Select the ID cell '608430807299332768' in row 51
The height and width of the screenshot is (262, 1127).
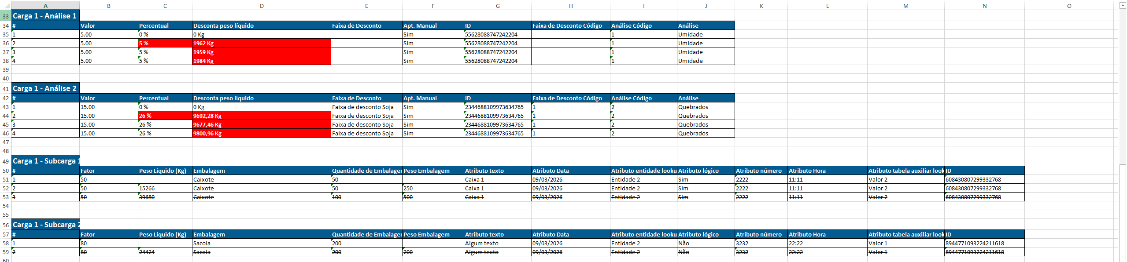pyautogui.click(x=984, y=179)
